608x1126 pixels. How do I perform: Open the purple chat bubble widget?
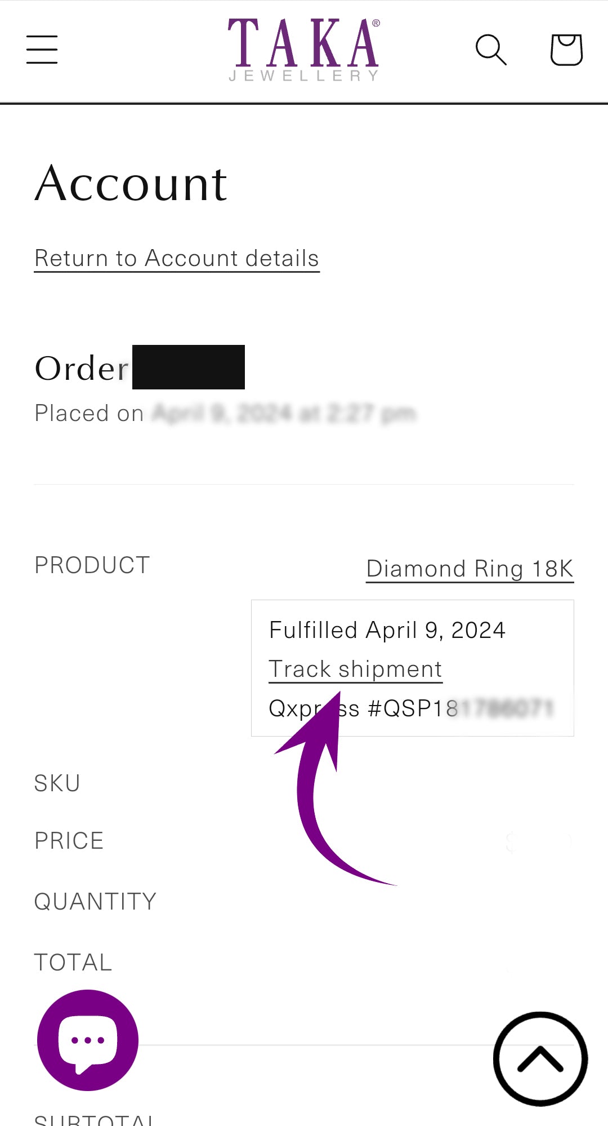click(x=88, y=1040)
